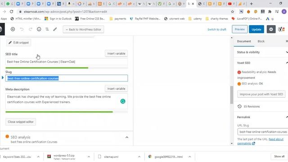Open the charity themes bookmark folder
288x162 pixels.
217,18
